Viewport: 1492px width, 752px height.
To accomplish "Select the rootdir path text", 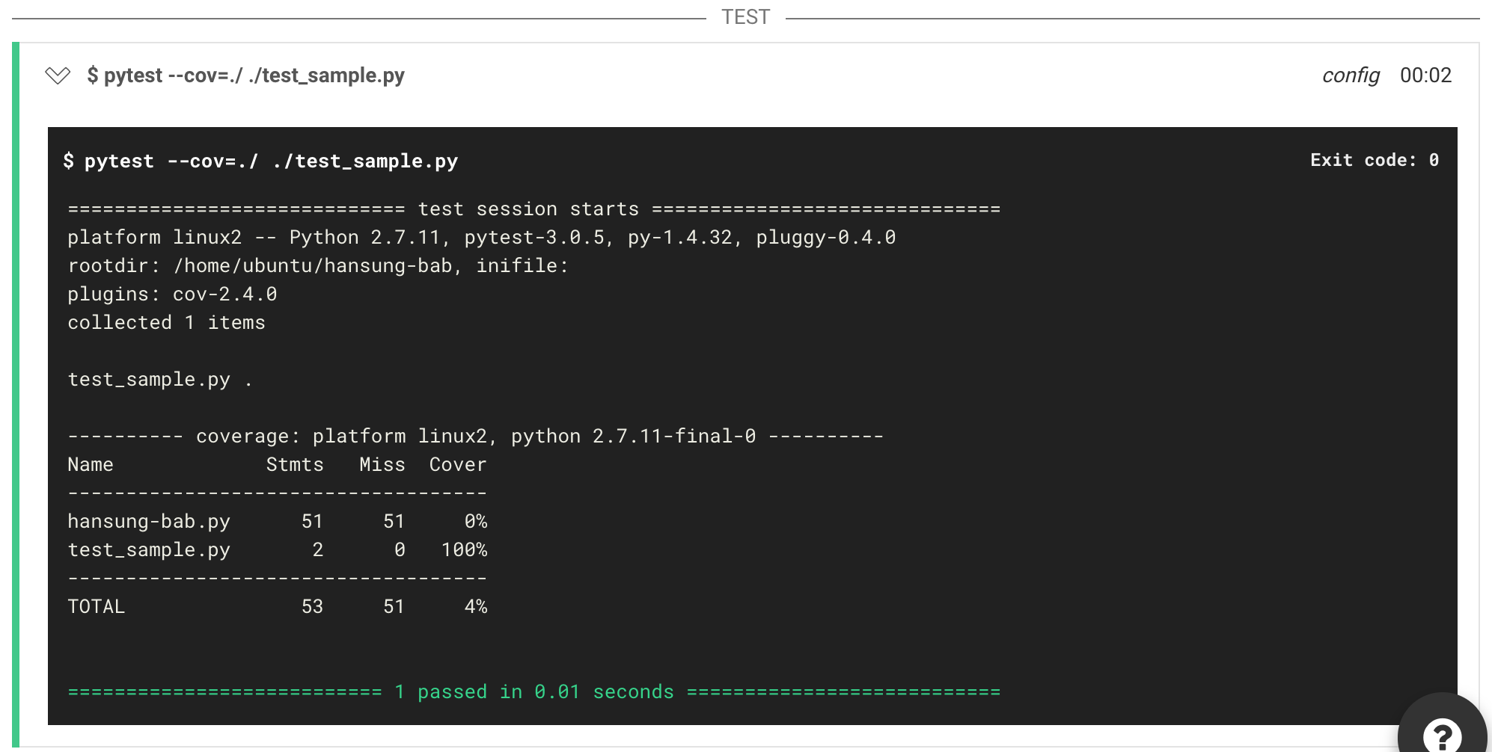I will pos(317,265).
